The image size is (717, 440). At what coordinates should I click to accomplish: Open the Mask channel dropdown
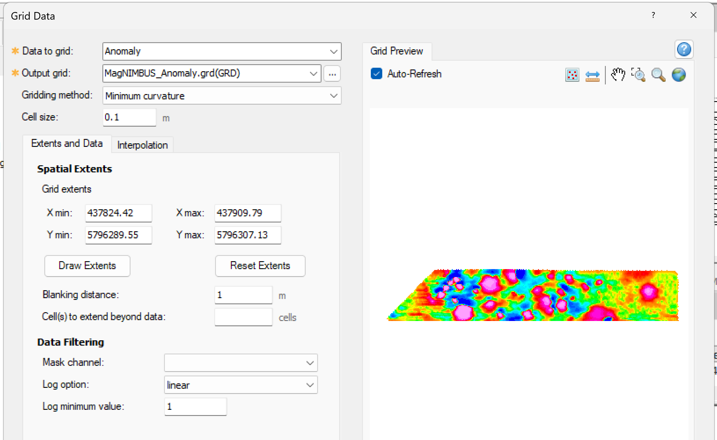310,363
